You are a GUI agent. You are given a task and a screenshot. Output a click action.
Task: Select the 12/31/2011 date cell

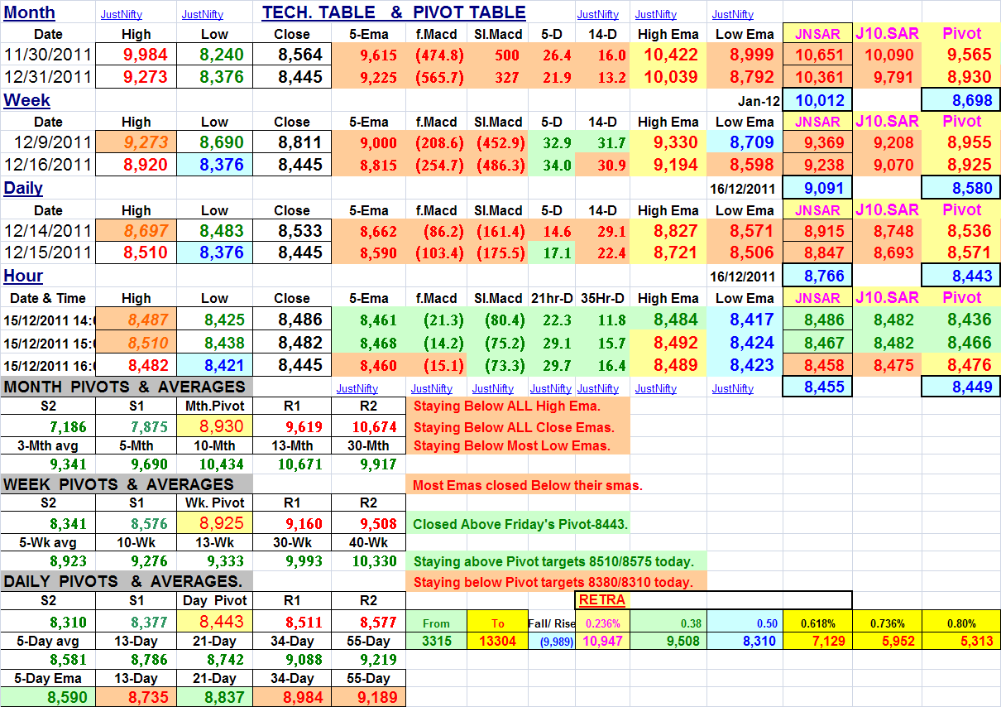tap(49, 77)
